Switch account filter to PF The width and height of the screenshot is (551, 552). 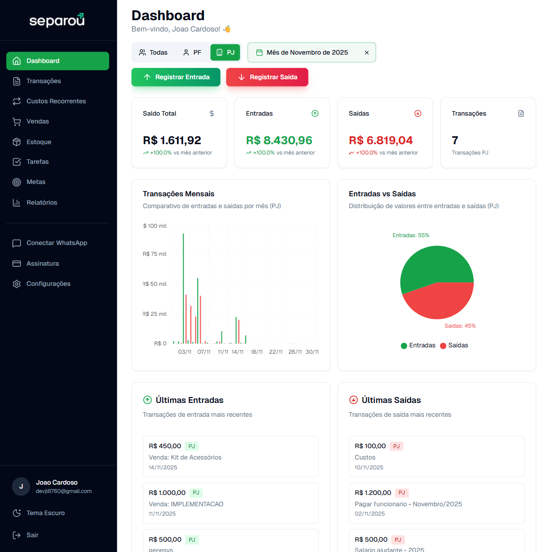[192, 52]
